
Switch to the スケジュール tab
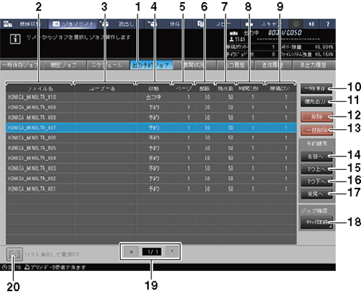[x=107, y=65]
